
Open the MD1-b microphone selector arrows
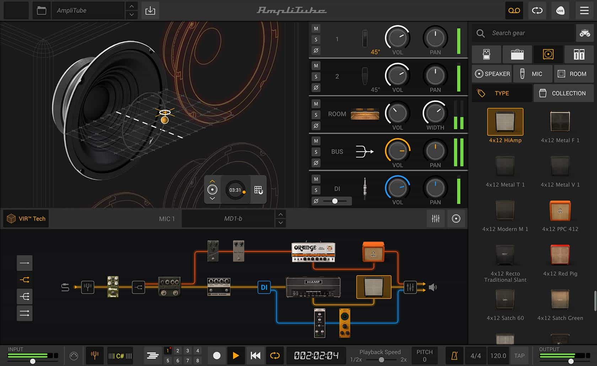coord(280,218)
